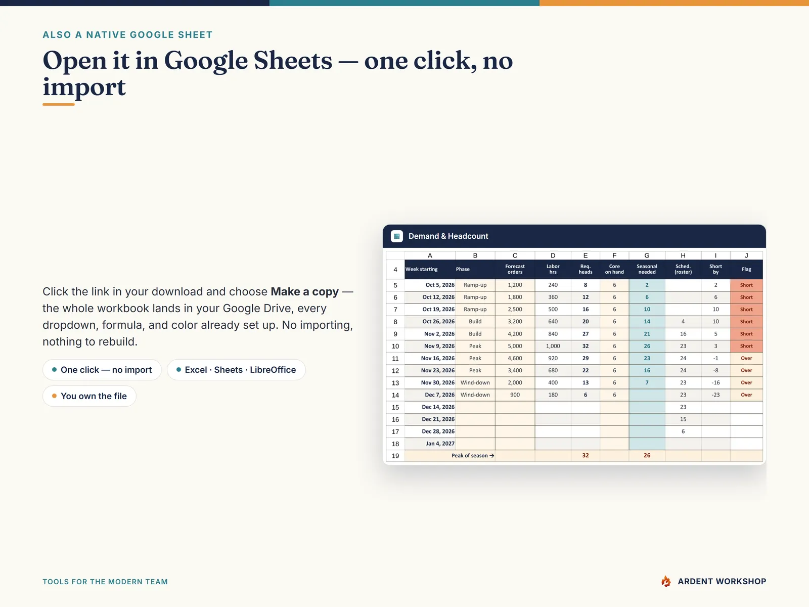Click the 'TOOLS FOR THE MODERN TEAM' footer text
This screenshot has width=809, height=607.
(x=105, y=582)
